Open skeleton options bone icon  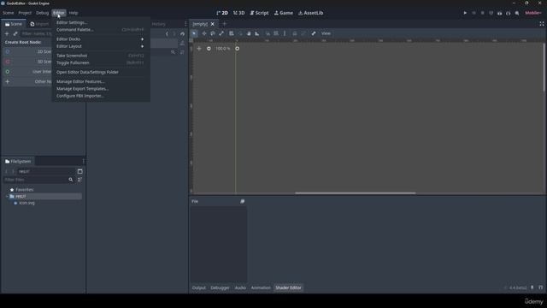[x=314, y=33]
